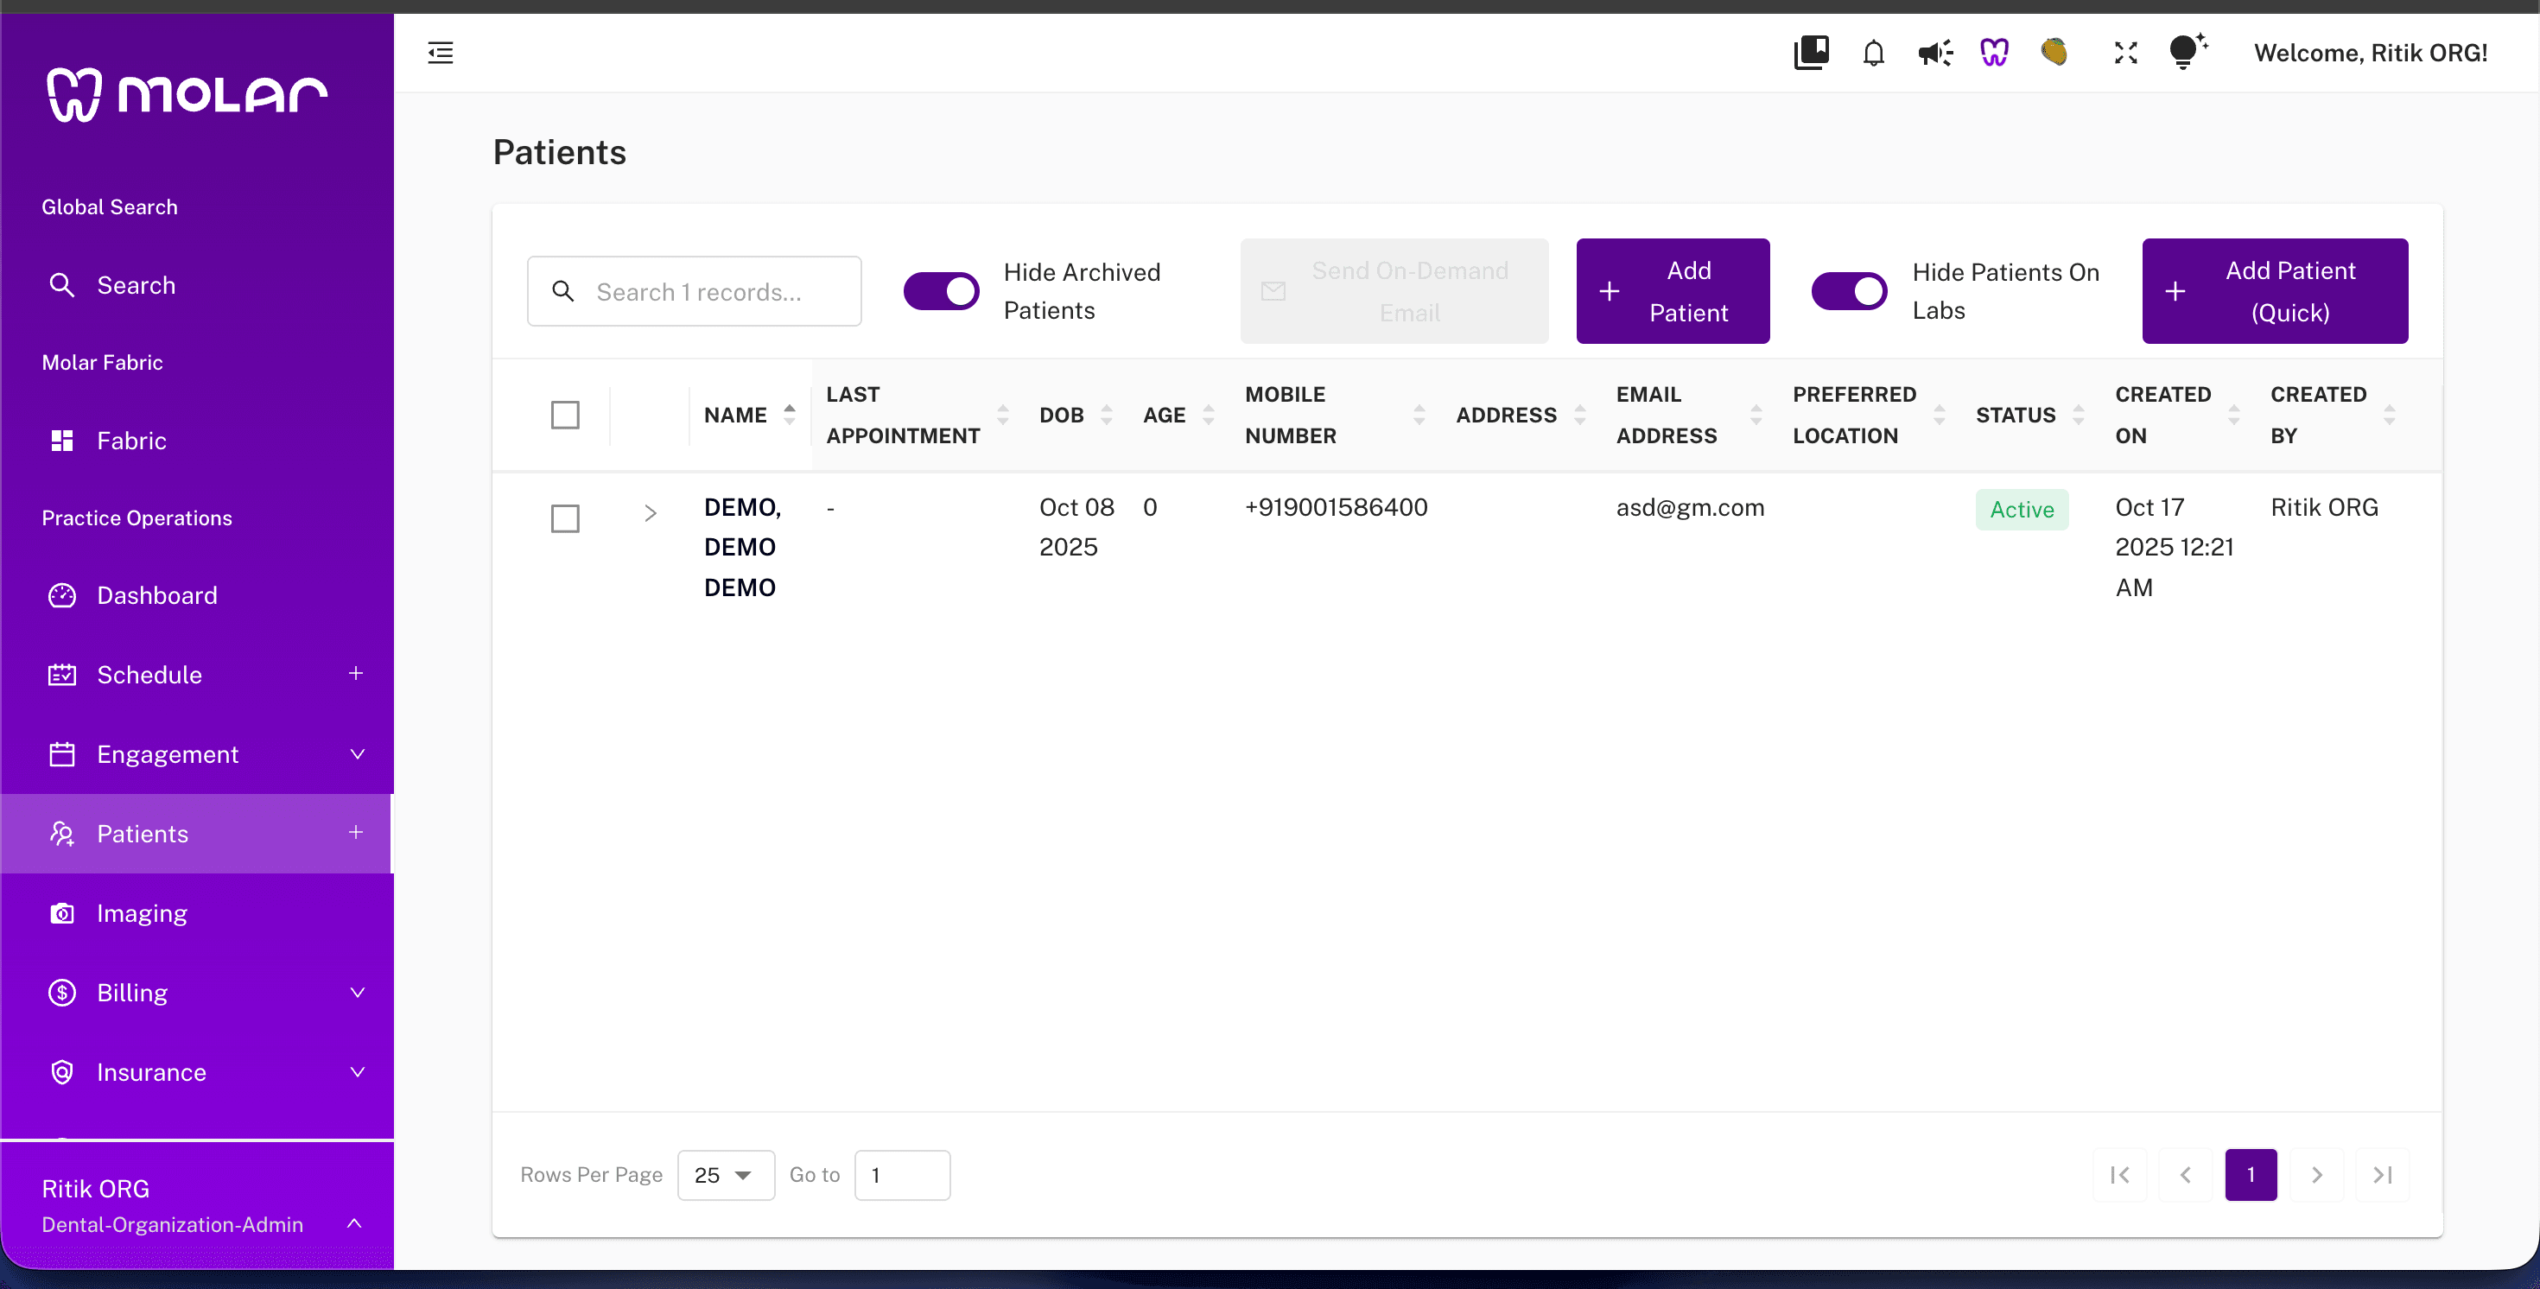Jump to the last page arrow

pos(2382,1175)
